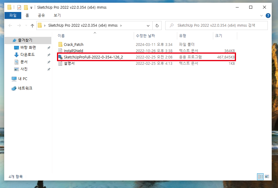278x188 pixels.
Task: Select the 설명서 text document
Action: [x=69, y=64]
